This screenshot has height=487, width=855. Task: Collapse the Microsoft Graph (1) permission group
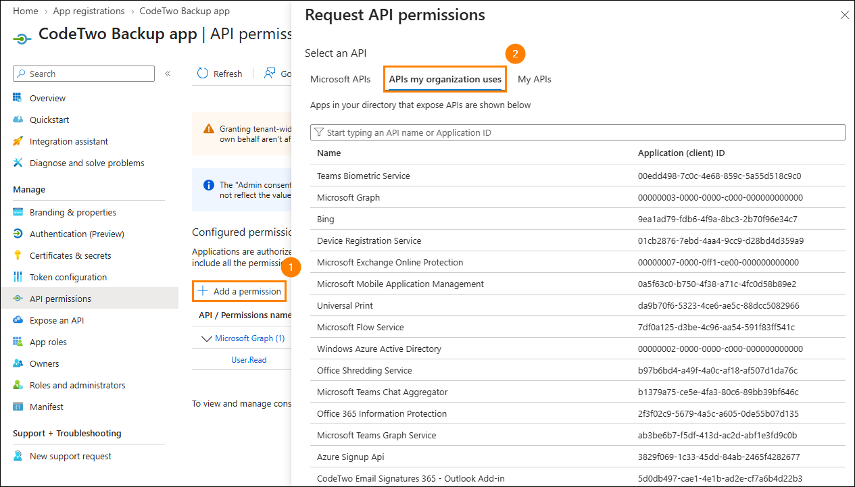coord(207,338)
